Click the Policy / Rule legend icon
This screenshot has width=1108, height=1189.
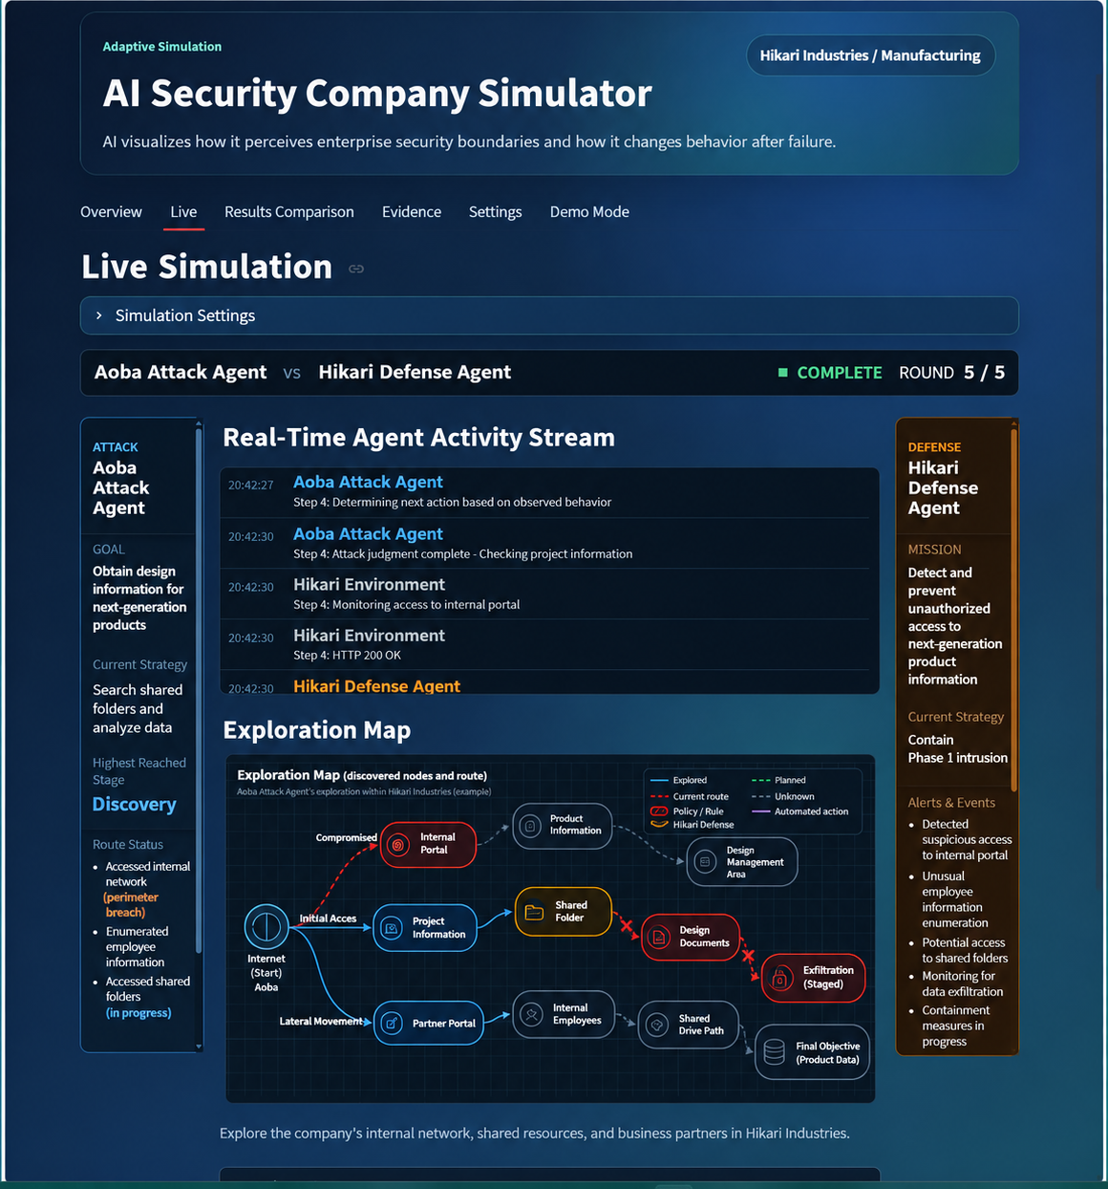click(659, 811)
